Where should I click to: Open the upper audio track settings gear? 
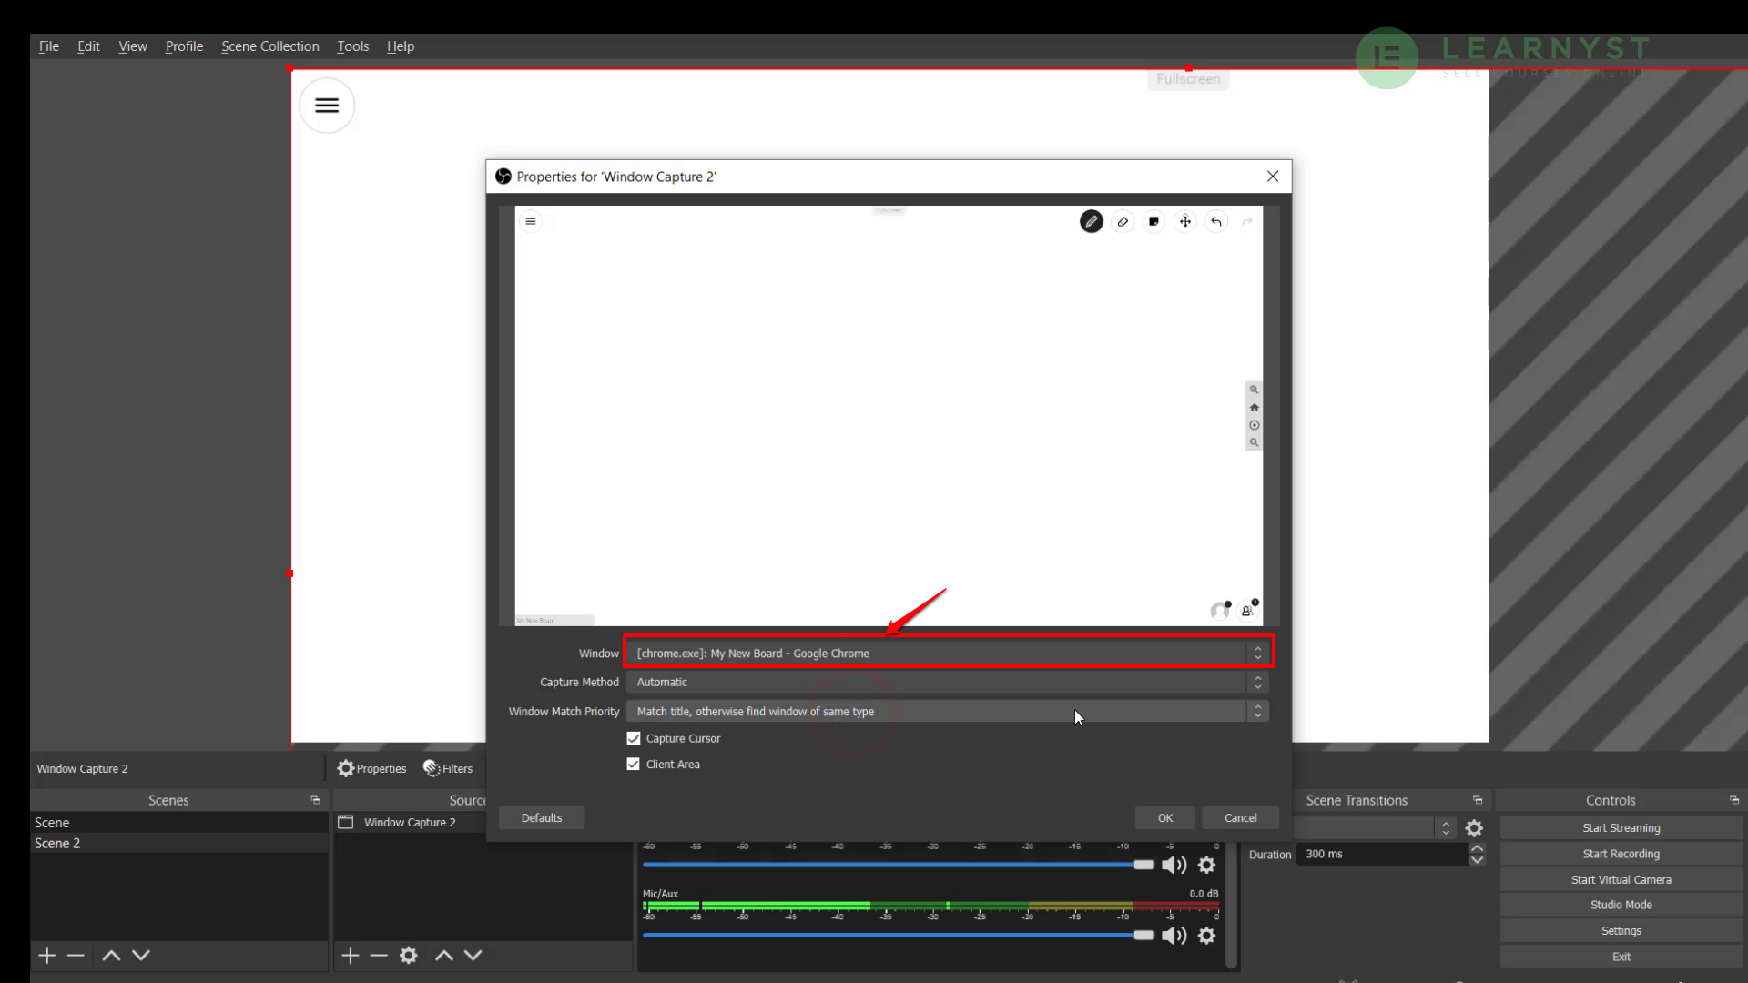1207,865
